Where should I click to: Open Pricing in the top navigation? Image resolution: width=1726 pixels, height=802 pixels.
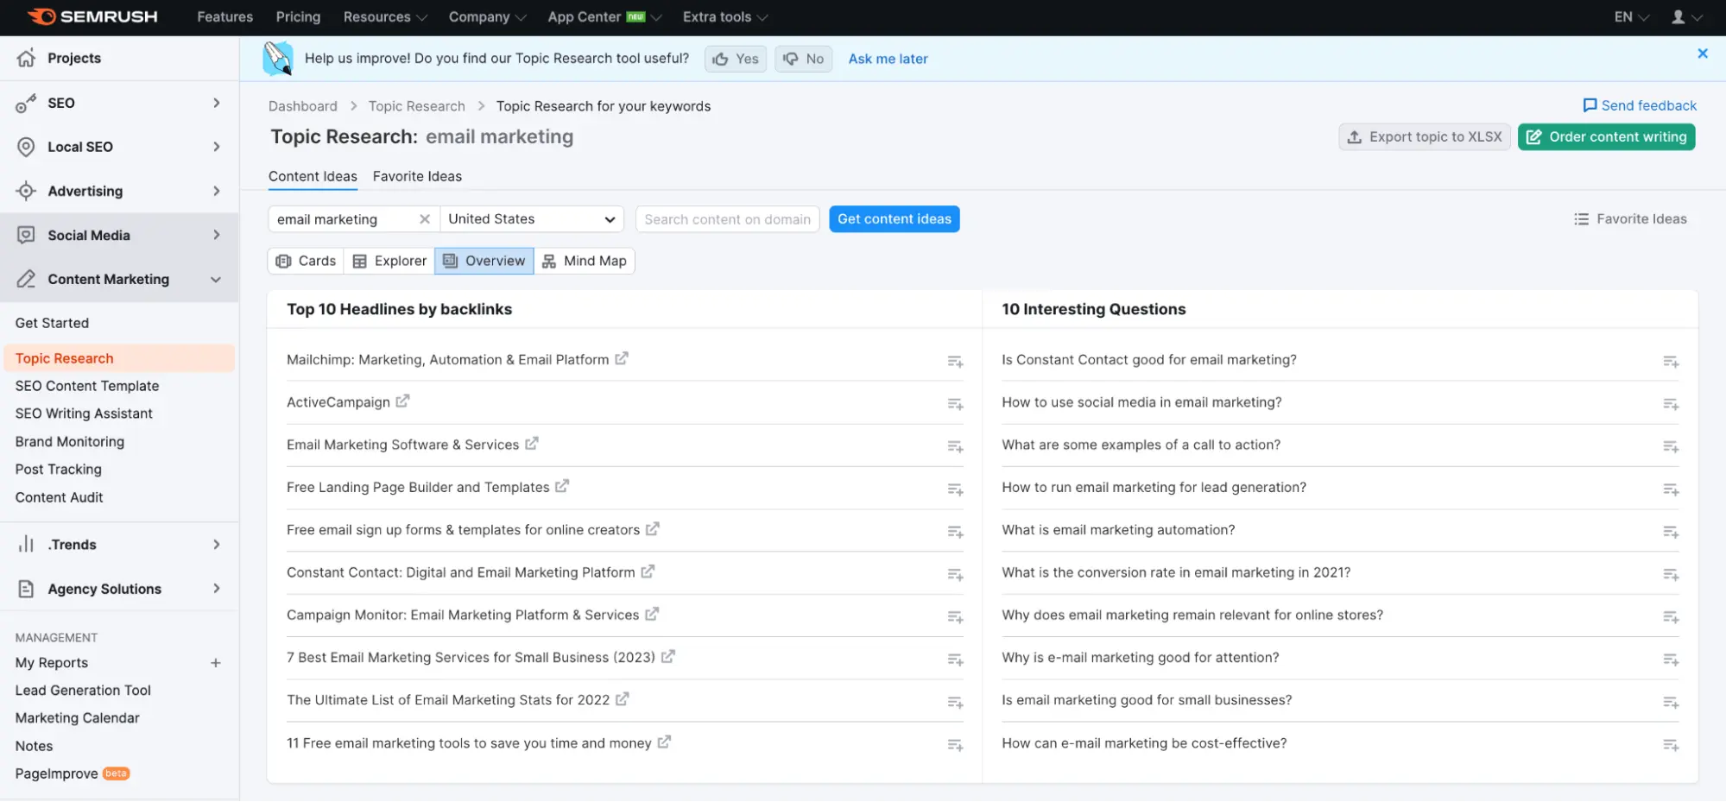click(x=298, y=17)
